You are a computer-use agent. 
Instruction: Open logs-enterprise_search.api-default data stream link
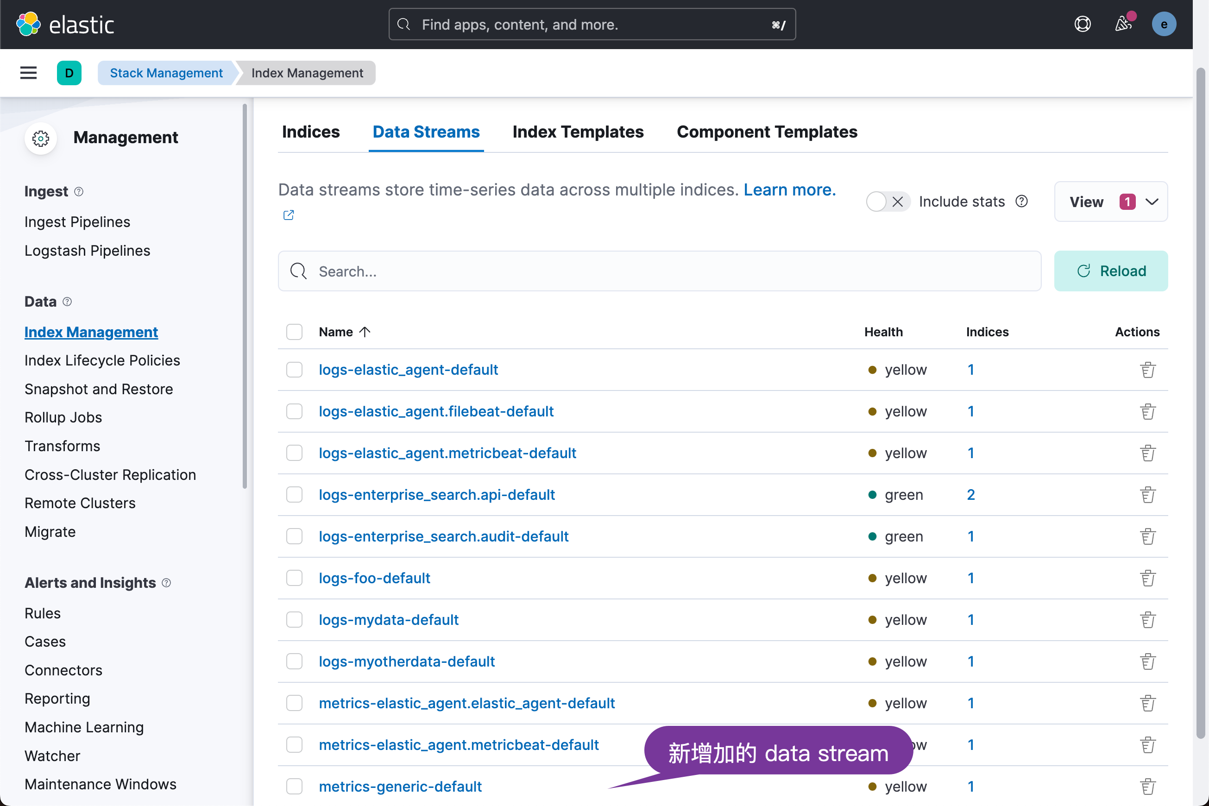pos(436,495)
